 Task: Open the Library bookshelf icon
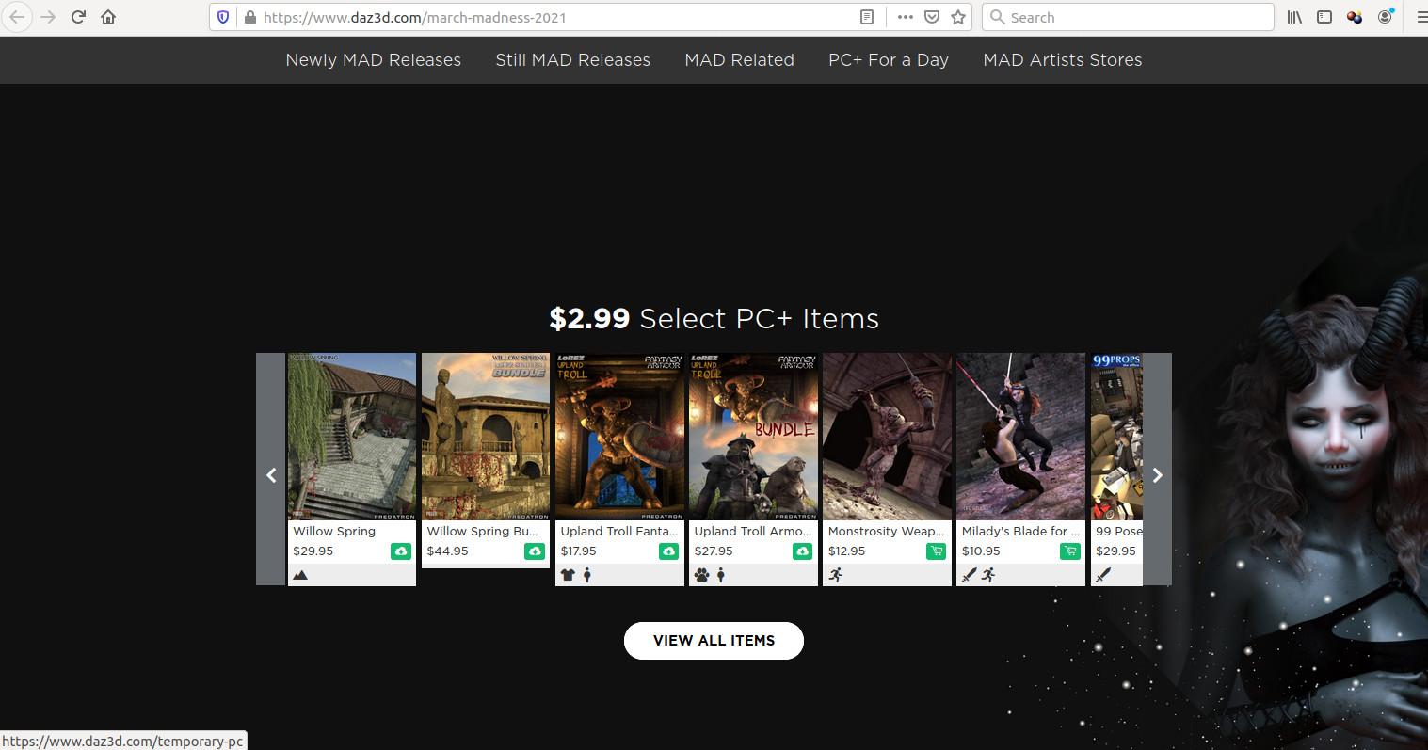coord(1294,17)
